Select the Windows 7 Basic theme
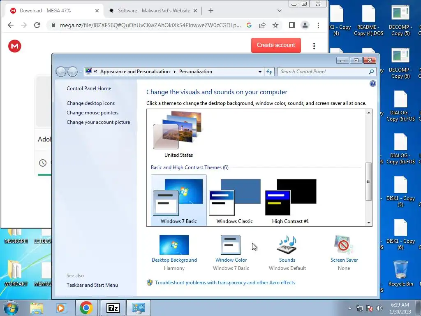Viewport: 421px width, 316px height. [x=179, y=200]
